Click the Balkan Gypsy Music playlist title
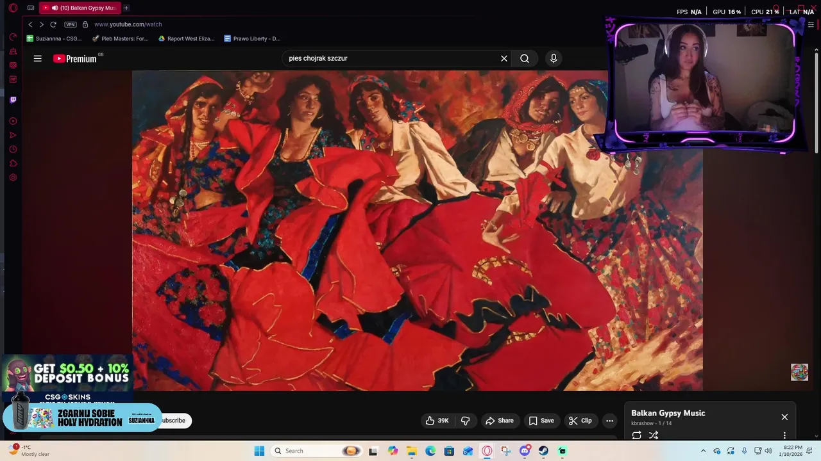Screen dimensions: 821x461 click(x=668, y=413)
